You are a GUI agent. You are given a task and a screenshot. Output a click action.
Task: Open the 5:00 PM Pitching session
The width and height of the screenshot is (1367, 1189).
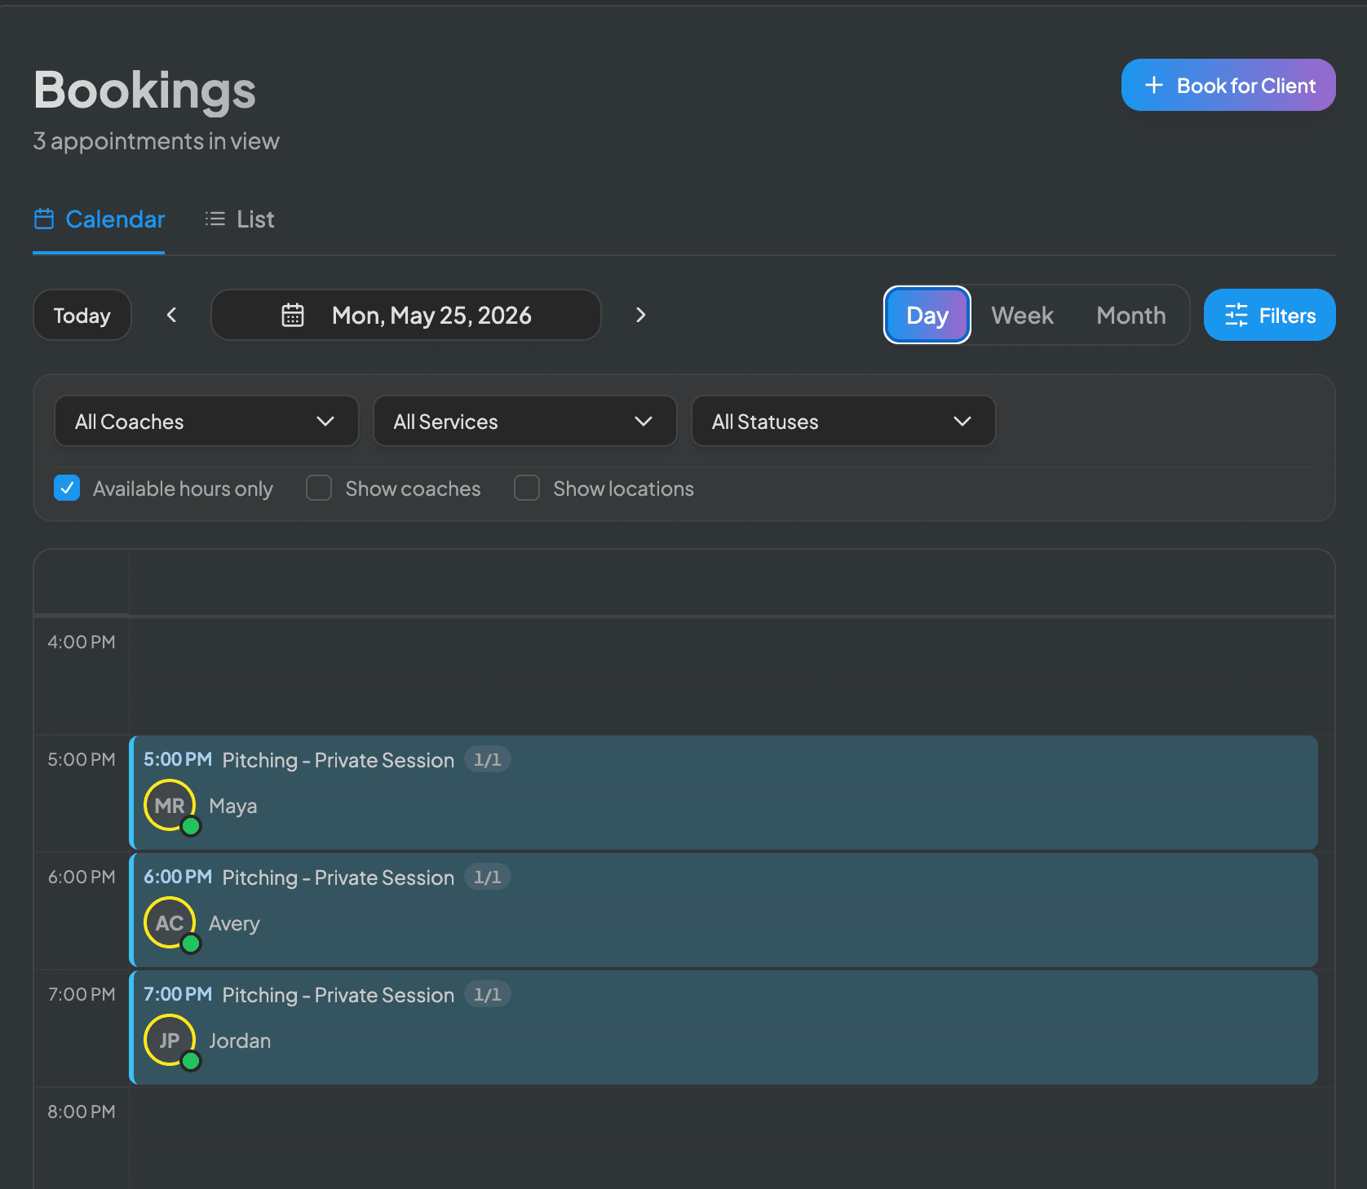[723, 793]
